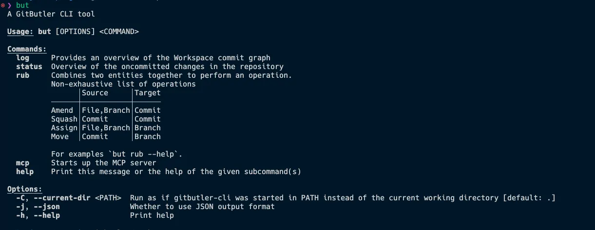Click the 'Assign' row label

point(64,128)
